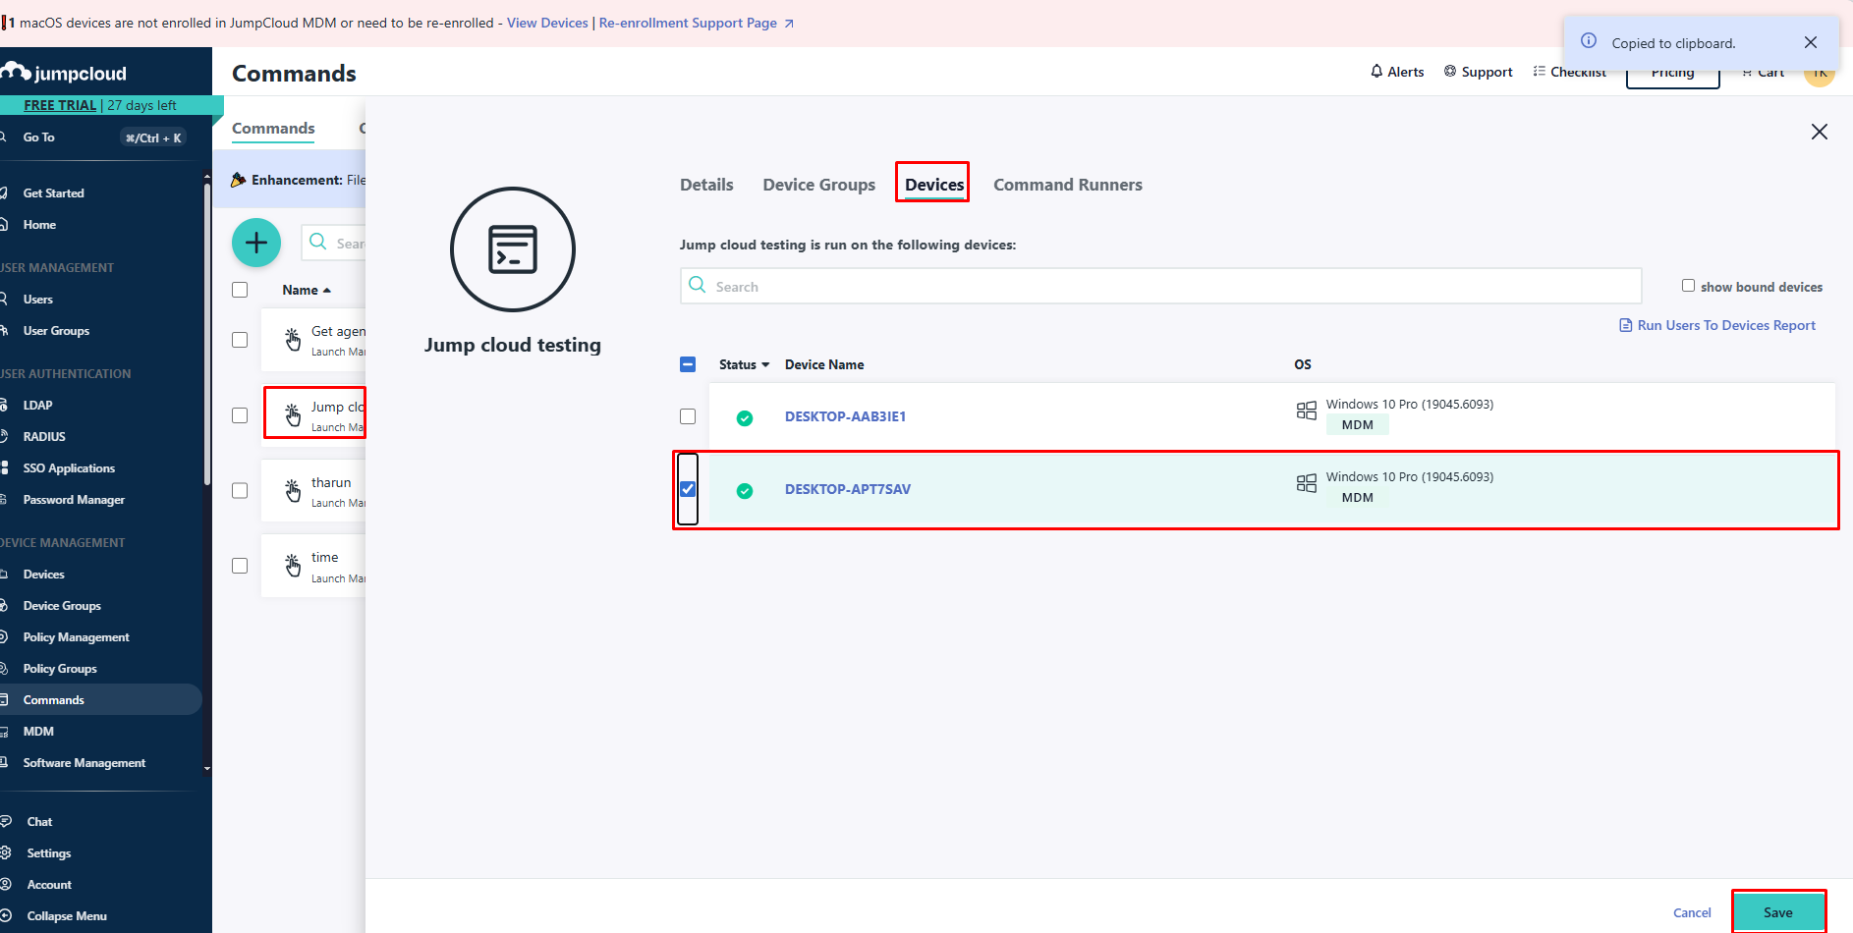Close the Jump cloud testing panel
The width and height of the screenshot is (1853, 933).
(x=1820, y=132)
